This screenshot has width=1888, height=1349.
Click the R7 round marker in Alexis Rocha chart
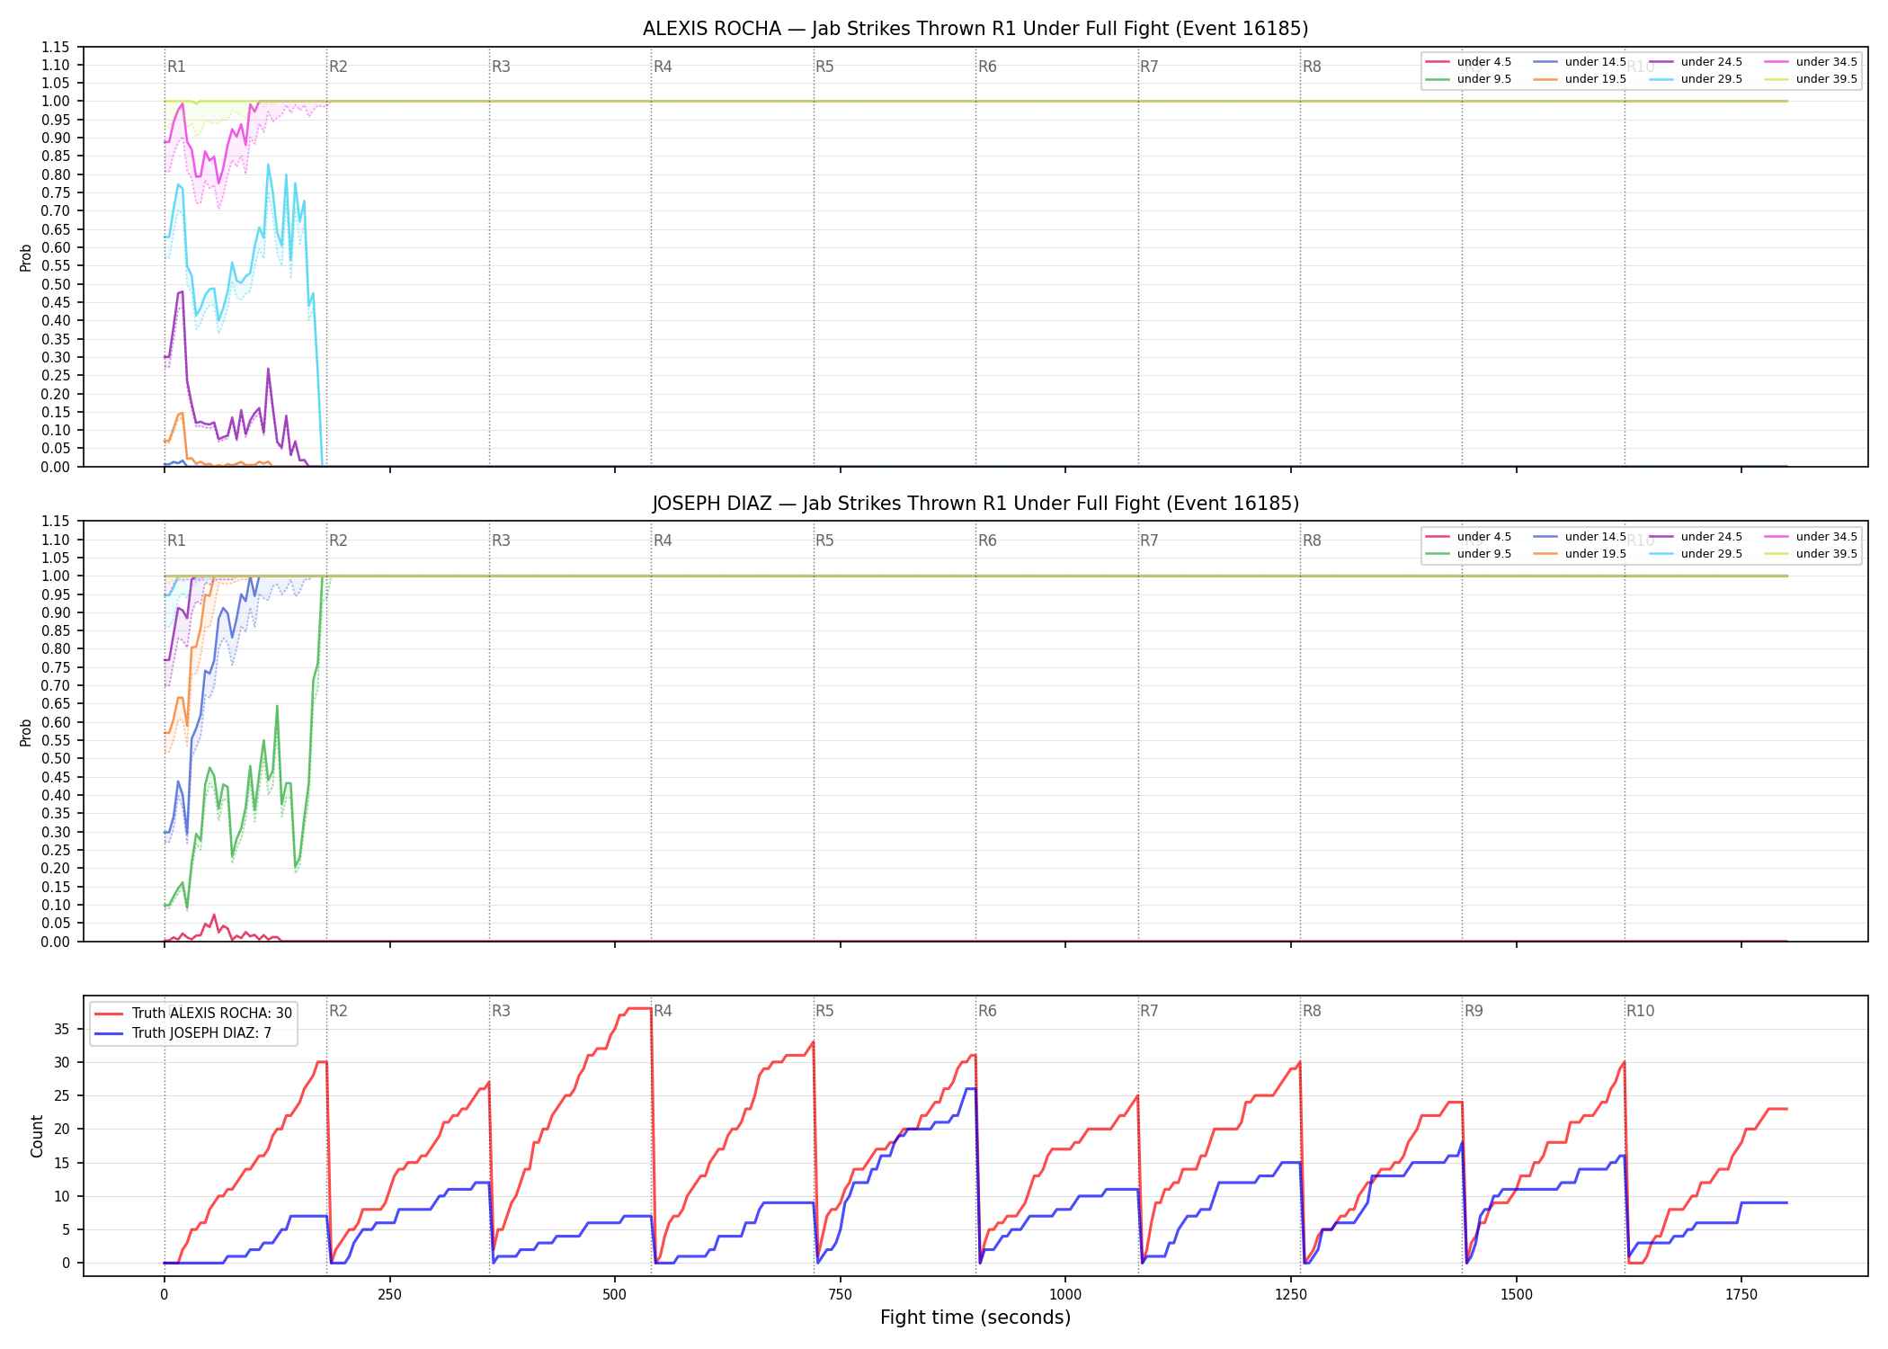1150,67
